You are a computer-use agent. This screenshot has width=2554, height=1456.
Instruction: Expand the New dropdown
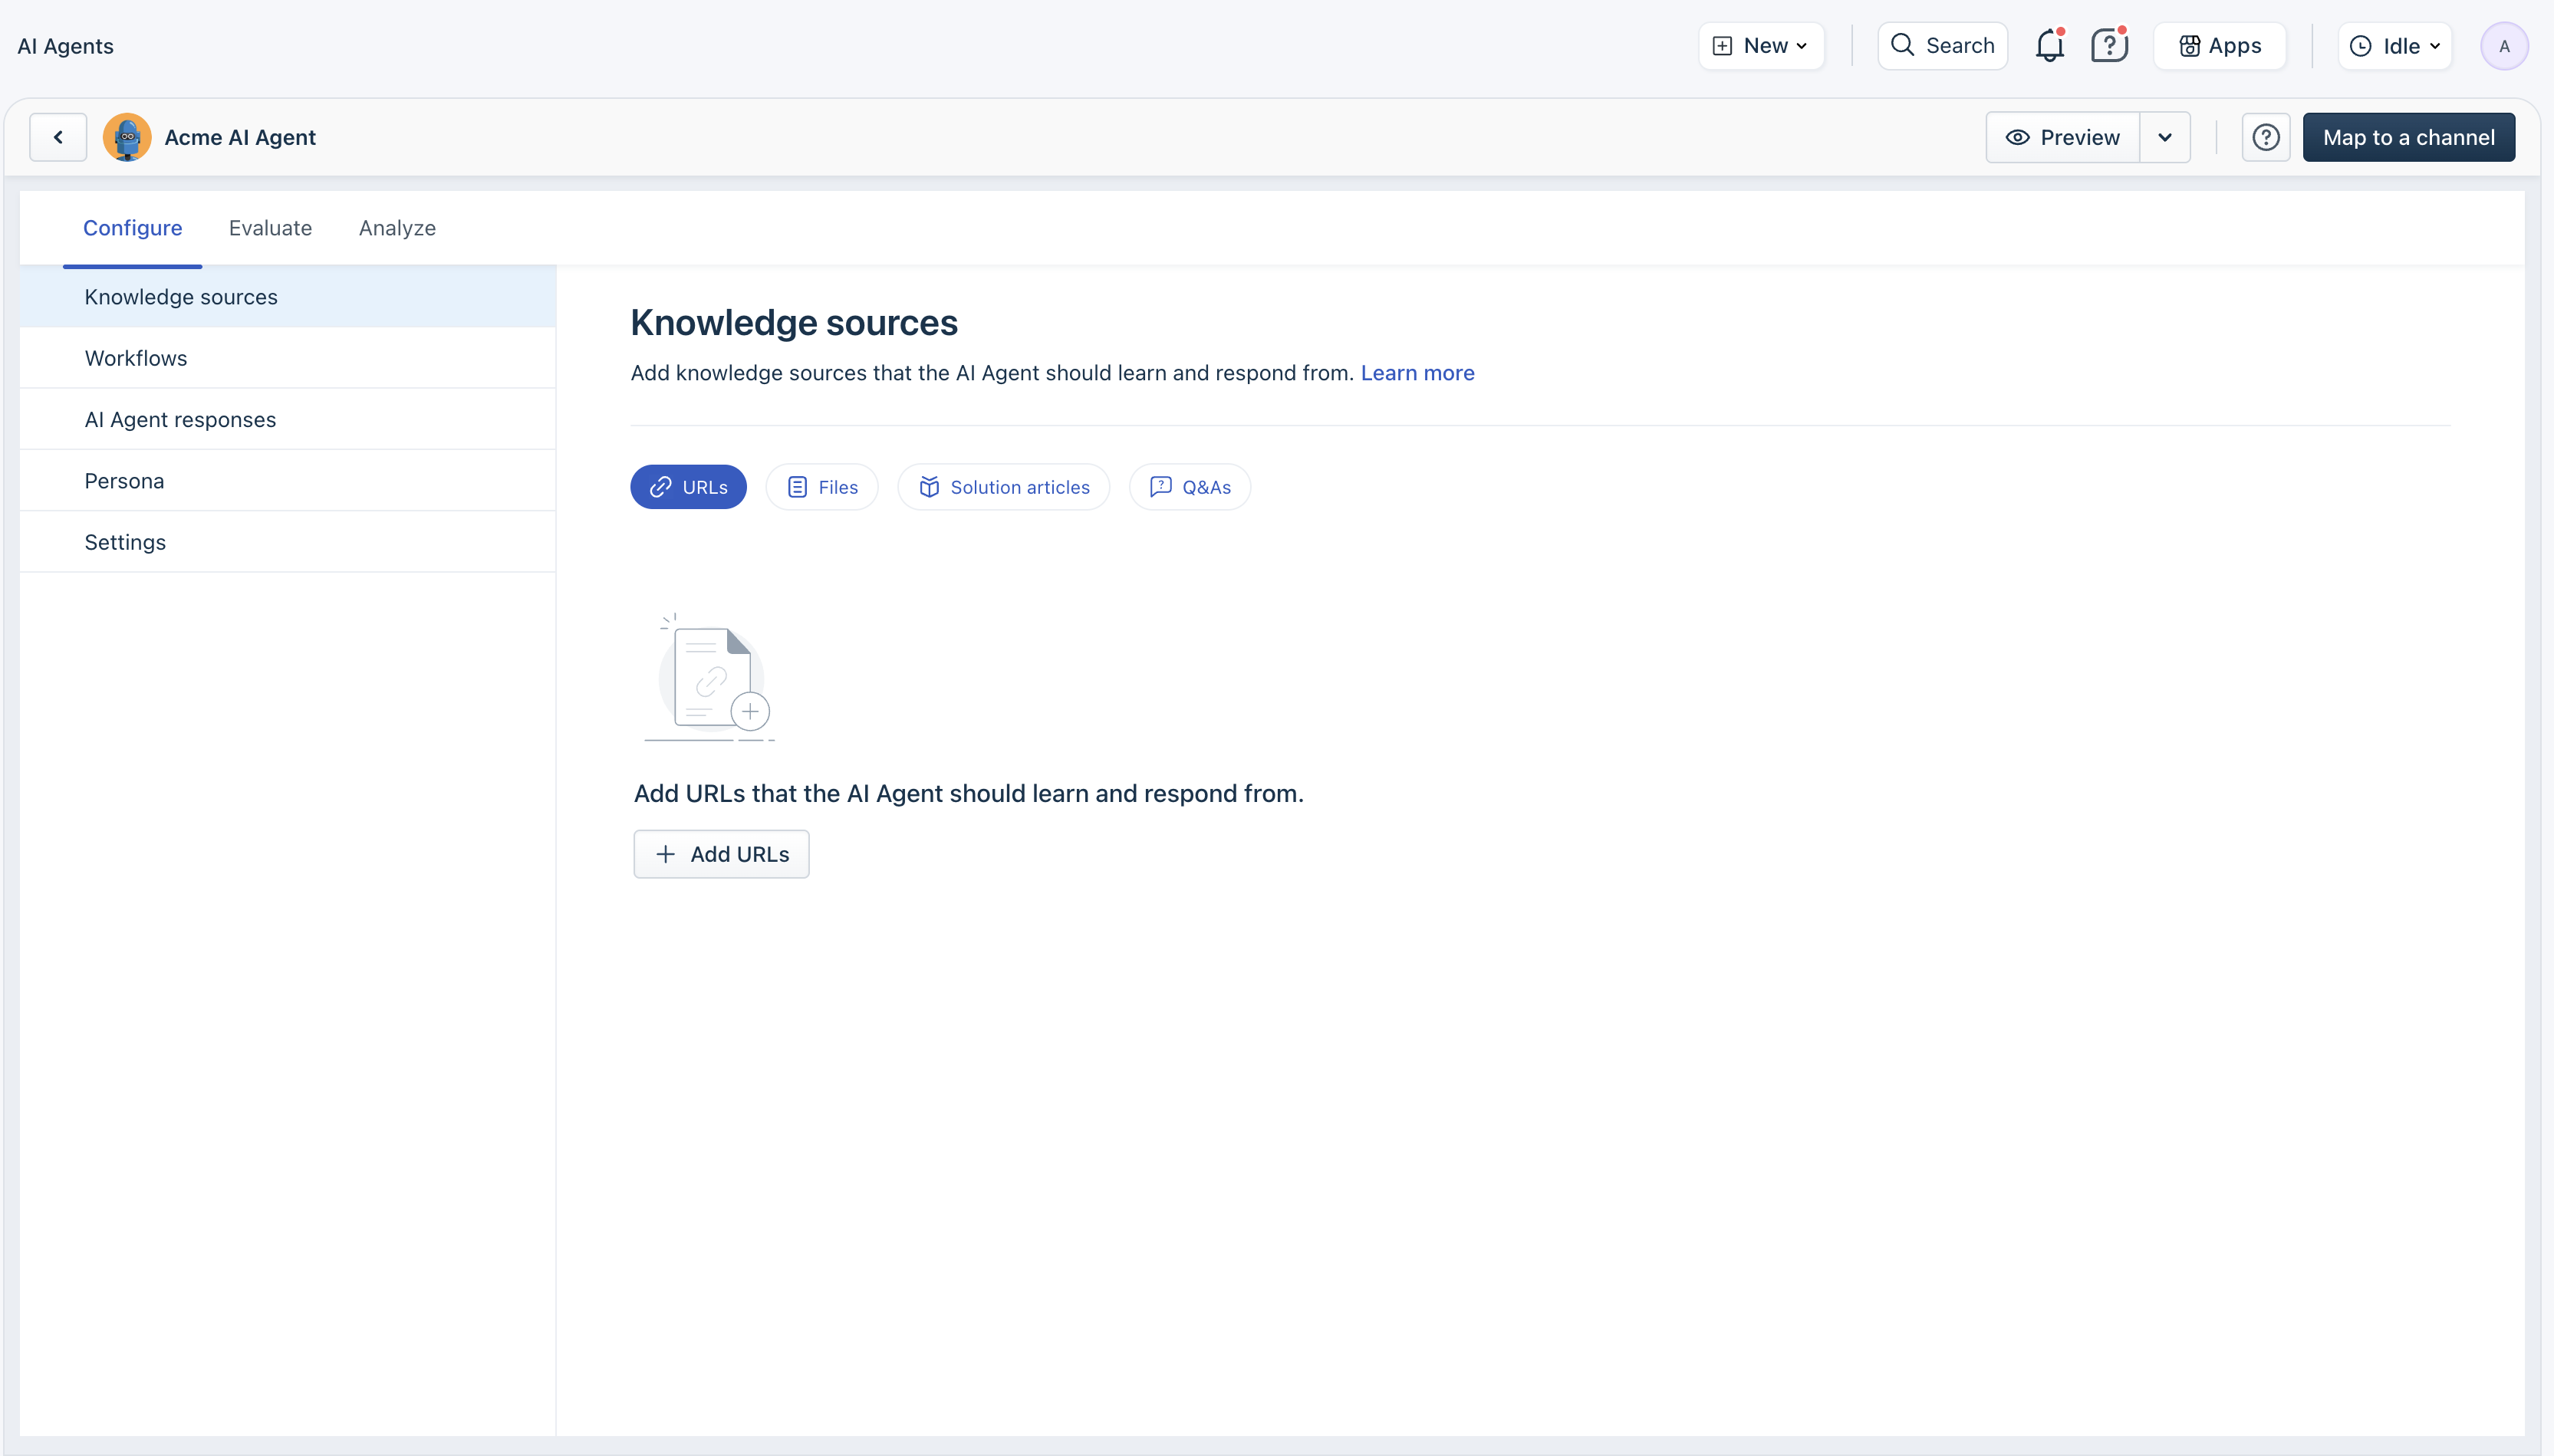(1761, 46)
